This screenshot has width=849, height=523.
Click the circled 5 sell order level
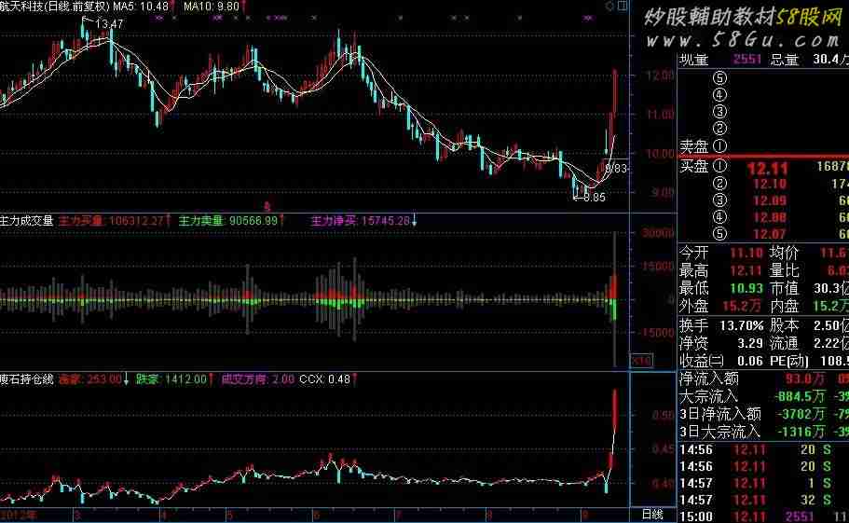(719, 77)
